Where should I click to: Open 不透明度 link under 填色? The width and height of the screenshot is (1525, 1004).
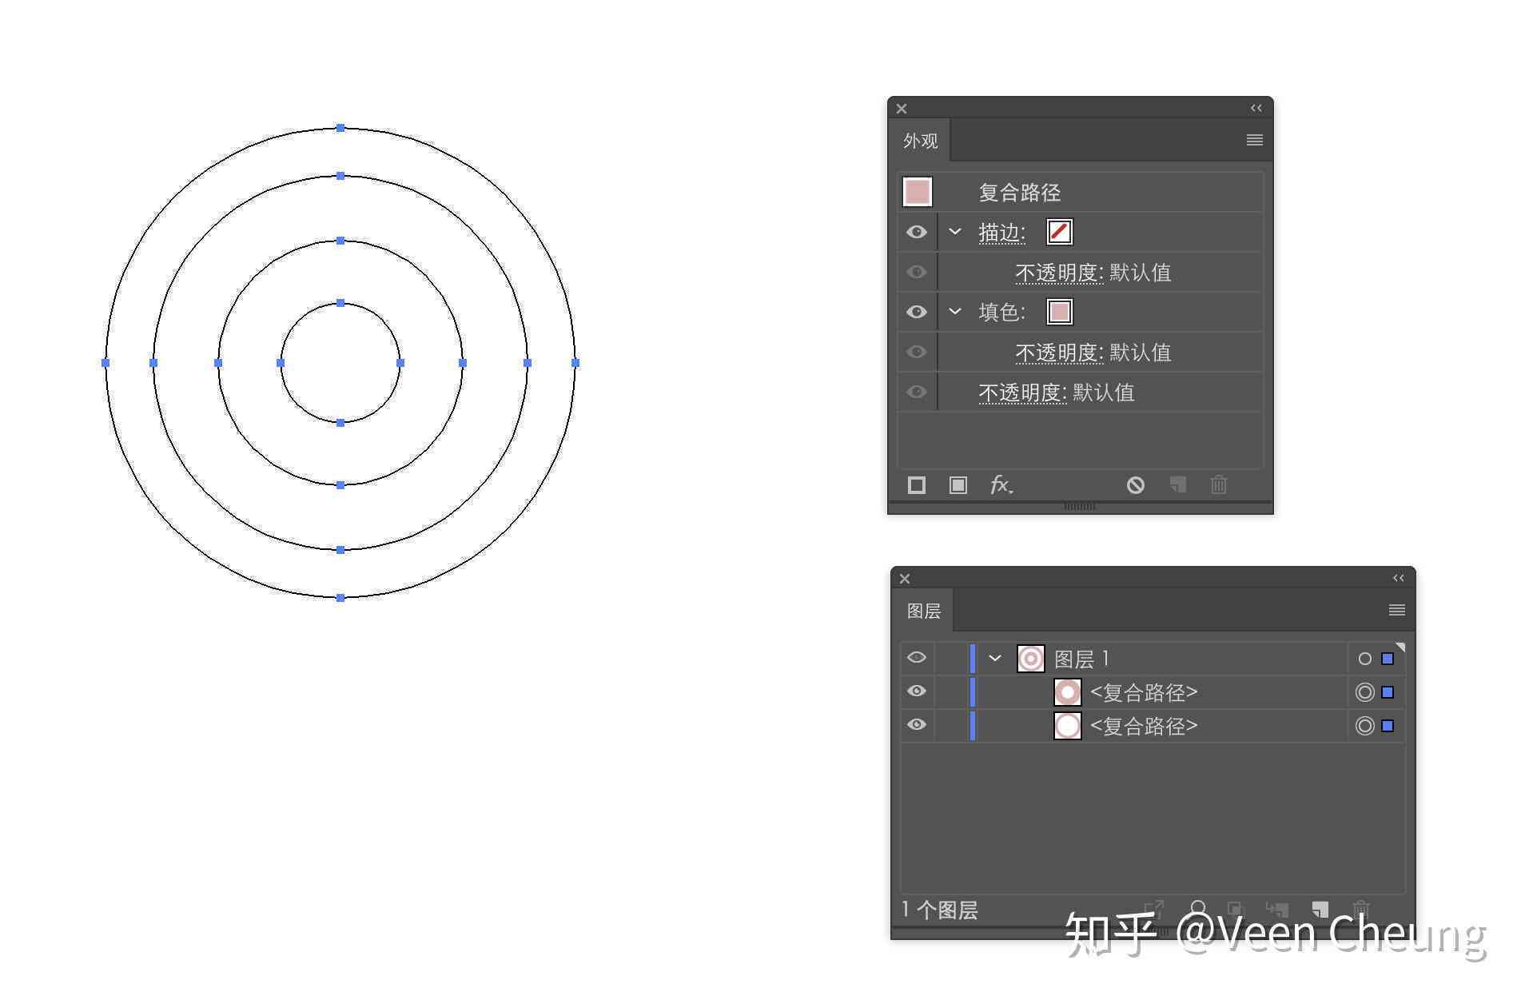coord(1059,353)
